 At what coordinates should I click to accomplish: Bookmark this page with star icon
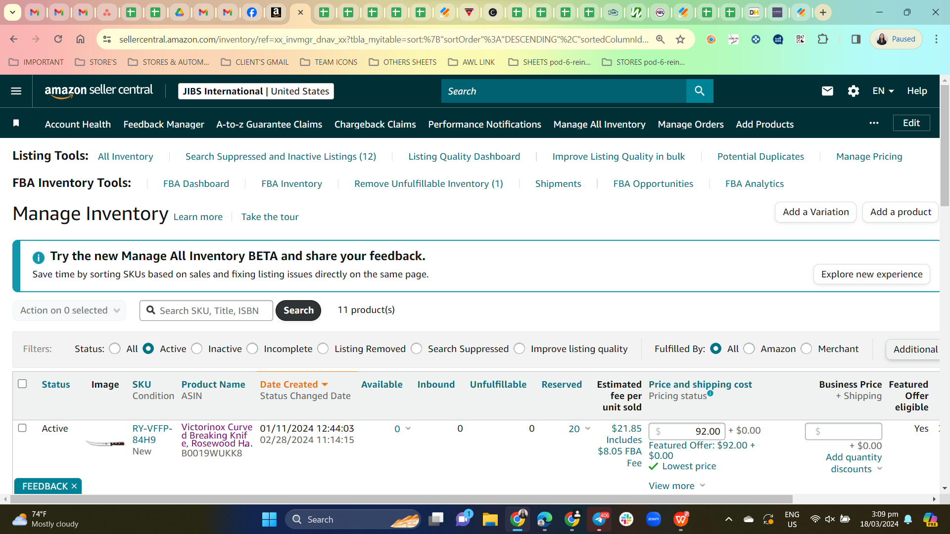[x=680, y=39]
